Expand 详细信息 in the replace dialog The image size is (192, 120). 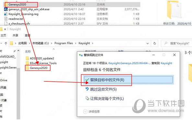pyautogui.click(x=91, y=112)
